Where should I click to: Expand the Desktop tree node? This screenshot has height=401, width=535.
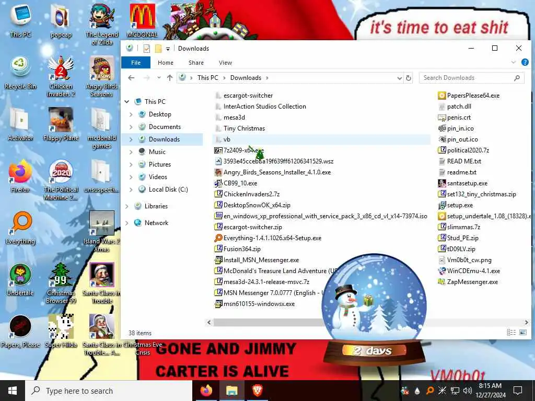pyautogui.click(x=131, y=114)
